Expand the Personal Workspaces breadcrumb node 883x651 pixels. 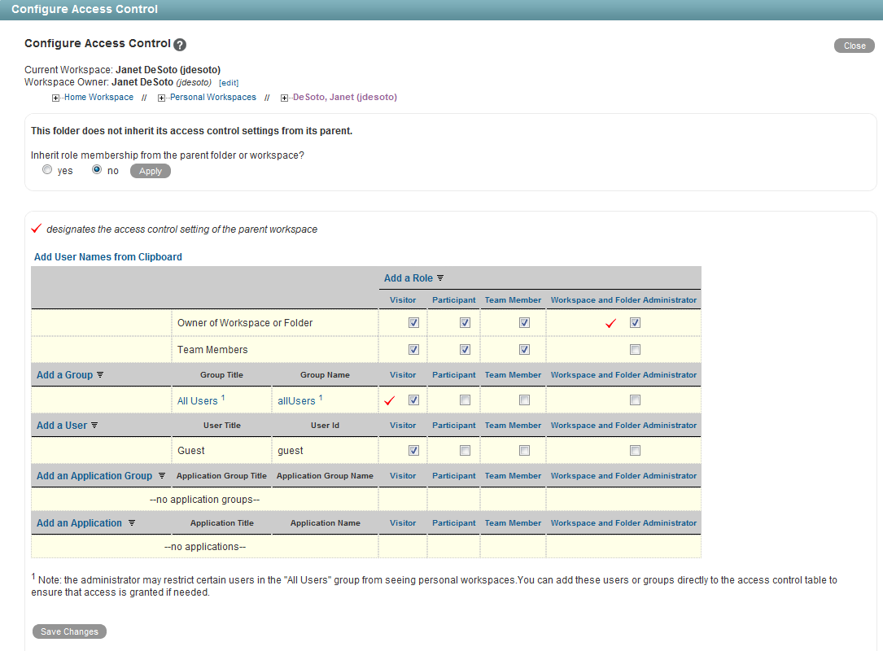pyautogui.click(x=162, y=97)
